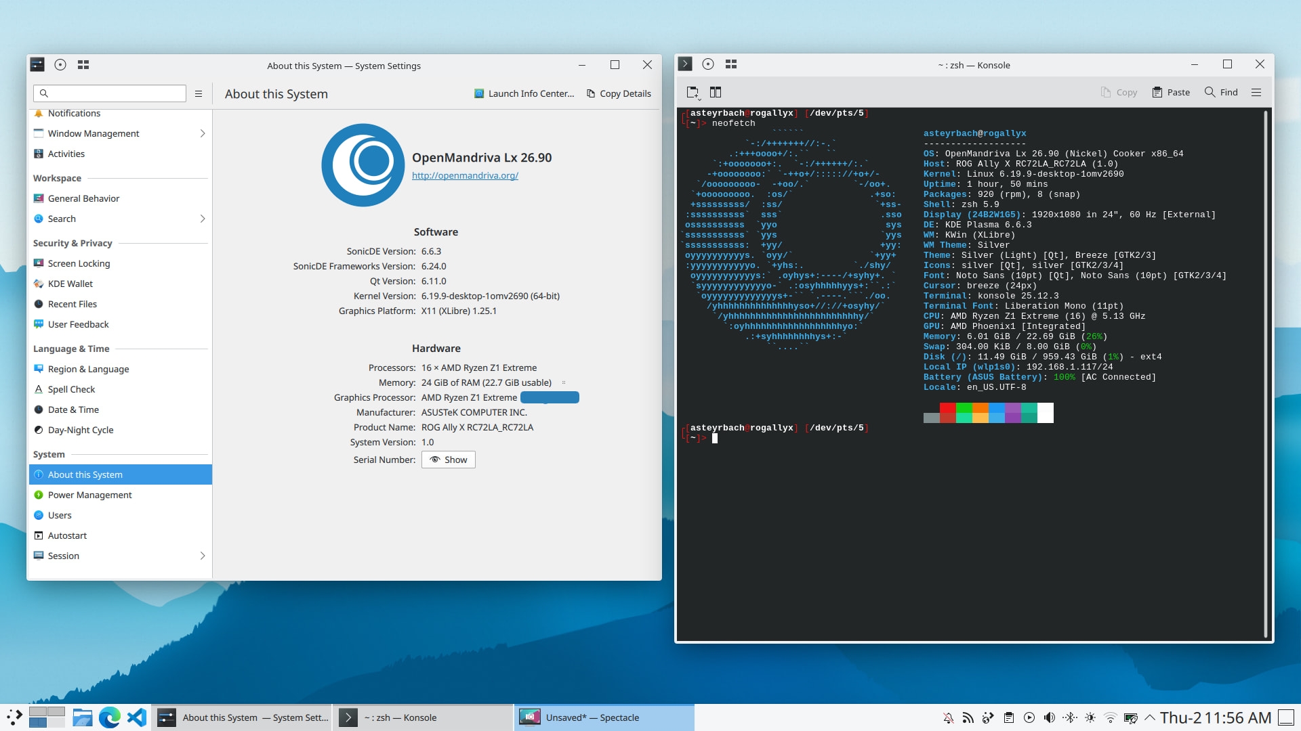Switch to the Spectacle taskbar entry

point(592,717)
